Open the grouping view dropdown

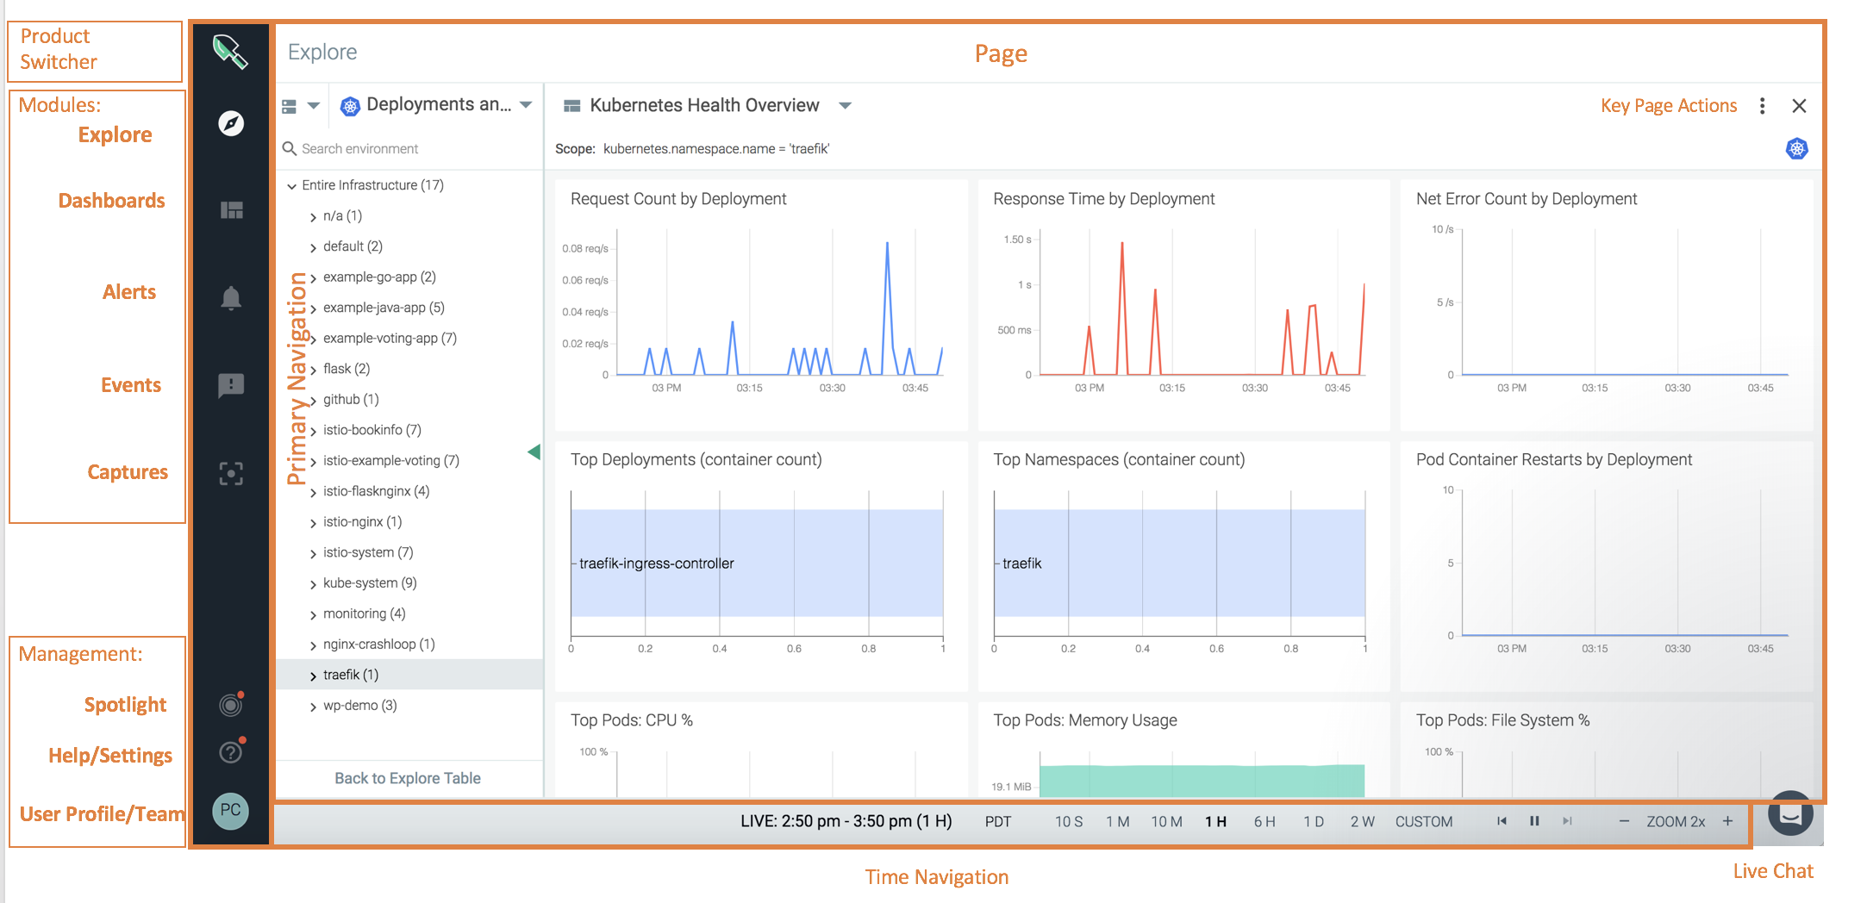[x=301, y=105]
